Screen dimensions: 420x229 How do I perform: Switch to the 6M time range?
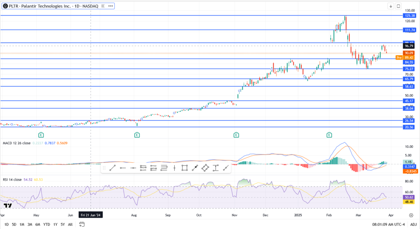(38, 224)
